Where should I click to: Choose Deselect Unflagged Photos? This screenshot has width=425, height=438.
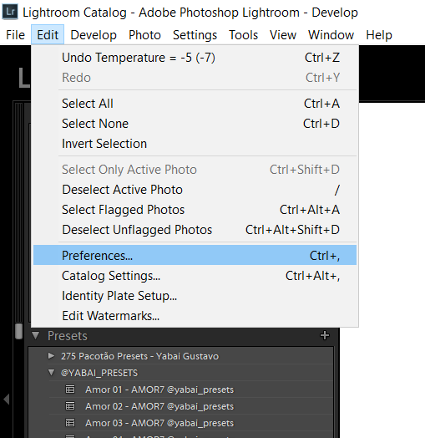pos(195,230)
